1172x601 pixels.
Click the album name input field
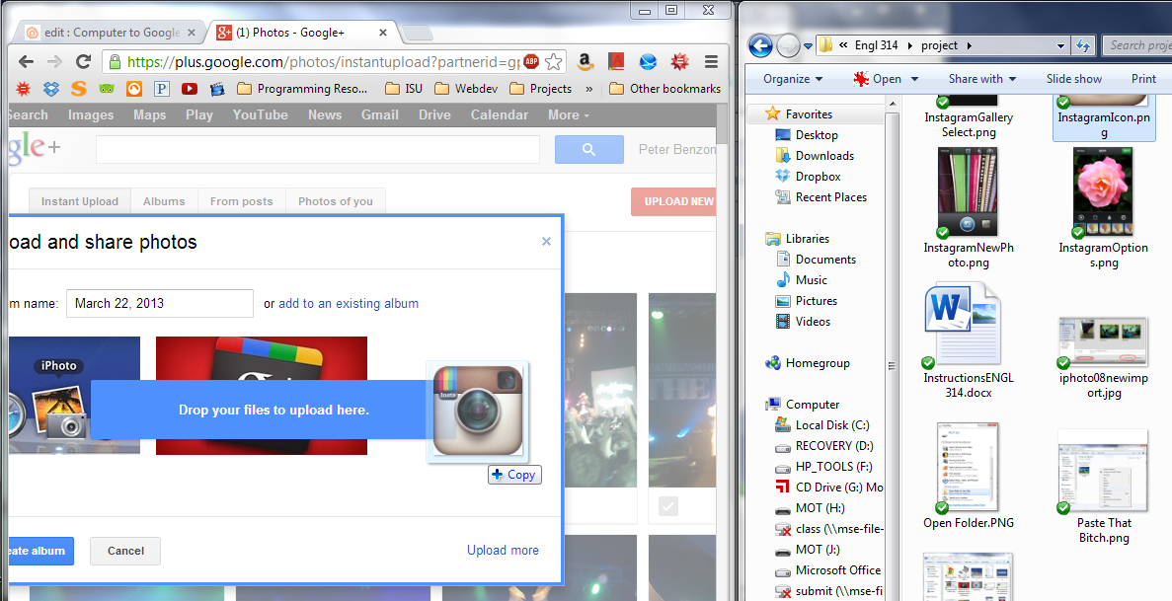(160, 304)
